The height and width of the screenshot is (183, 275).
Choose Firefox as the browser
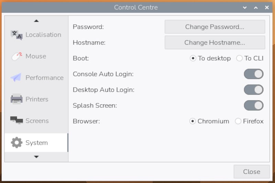tap(238, 121)
